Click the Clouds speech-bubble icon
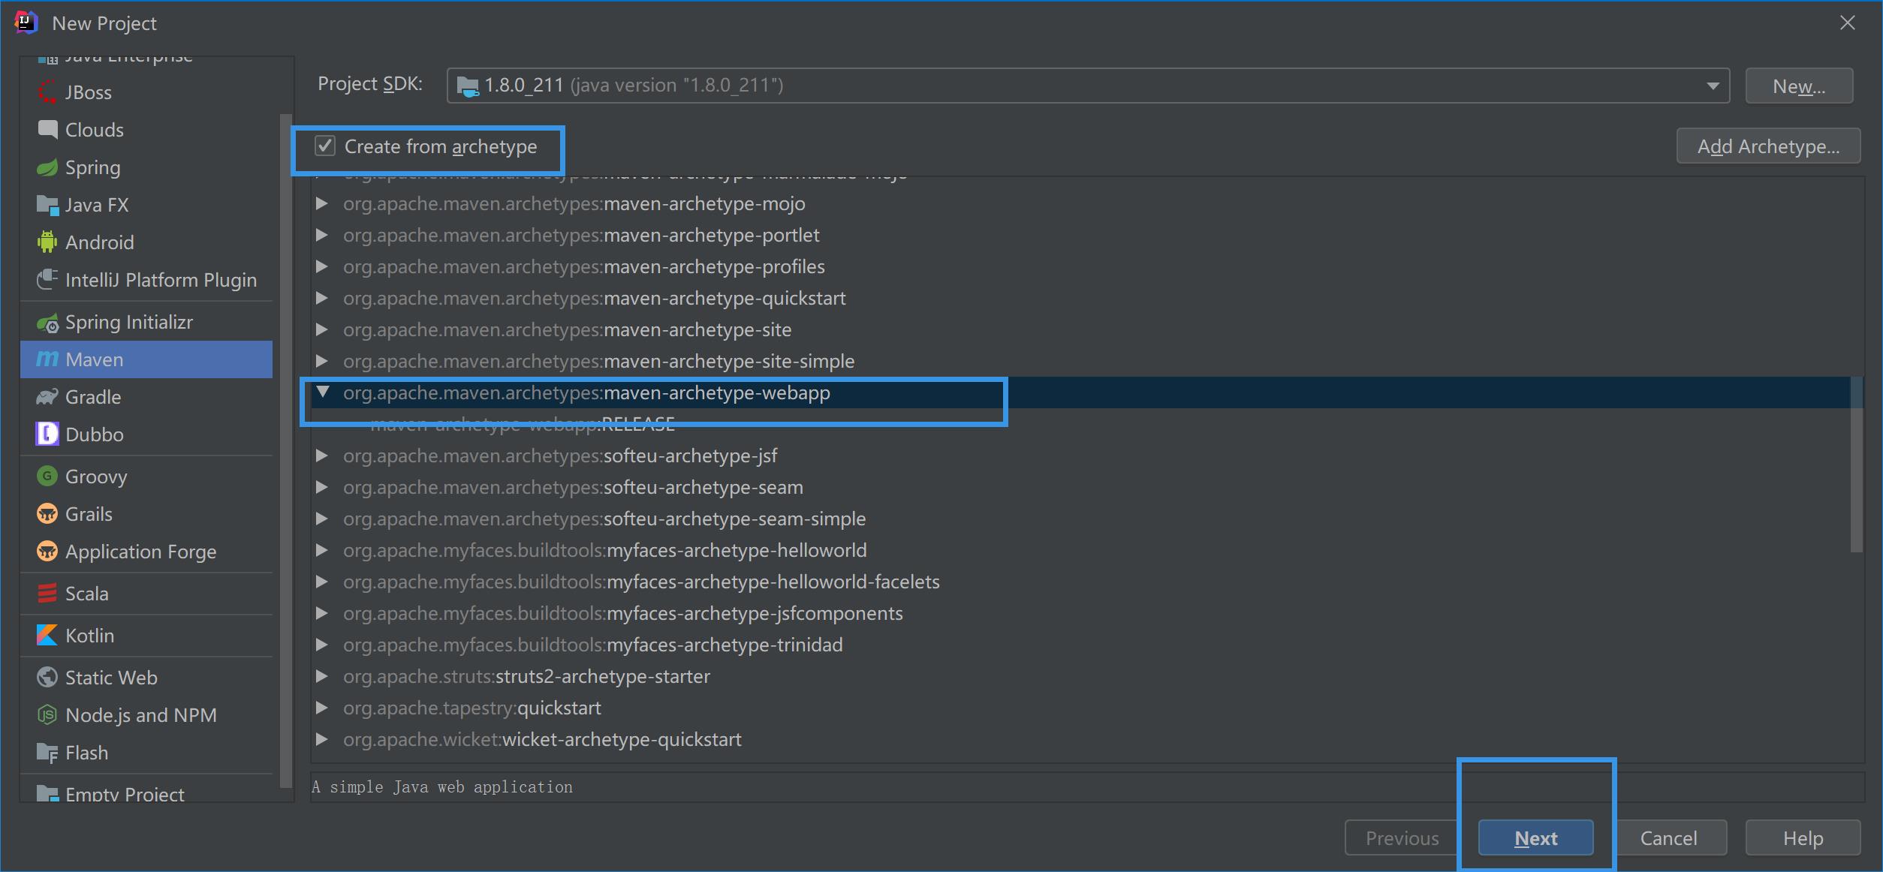1883x872 pixels. pyautogui.click(x=47, y=130)
